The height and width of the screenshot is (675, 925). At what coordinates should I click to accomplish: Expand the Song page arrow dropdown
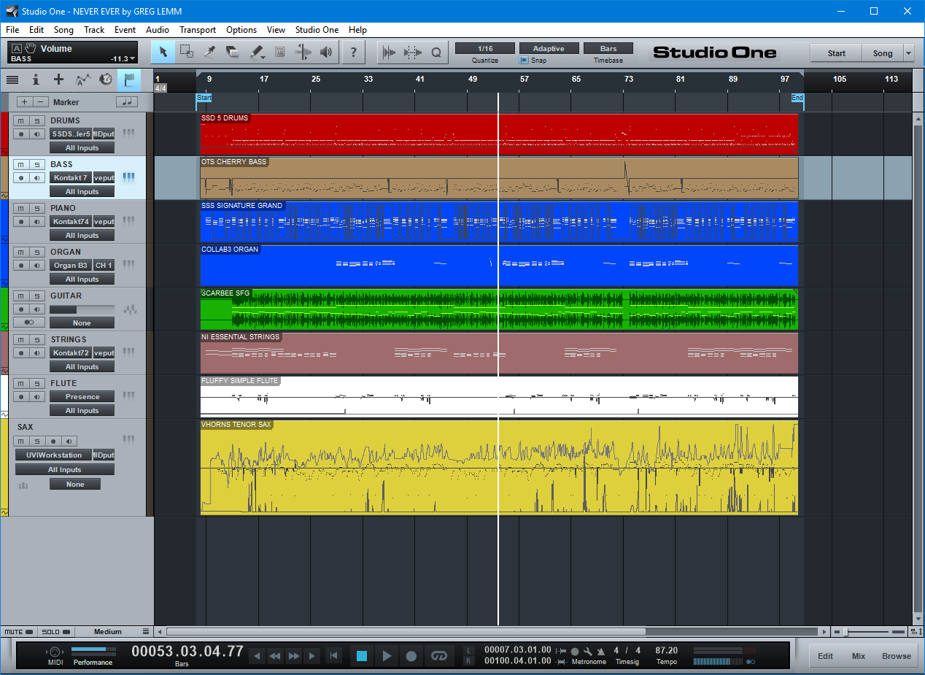pyautogui.click(x=908, y=53)
